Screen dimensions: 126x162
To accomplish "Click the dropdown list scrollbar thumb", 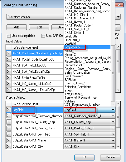I will tap(113, 73).
